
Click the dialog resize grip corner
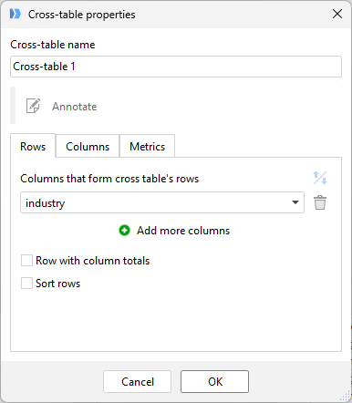[x=346, y=396]
